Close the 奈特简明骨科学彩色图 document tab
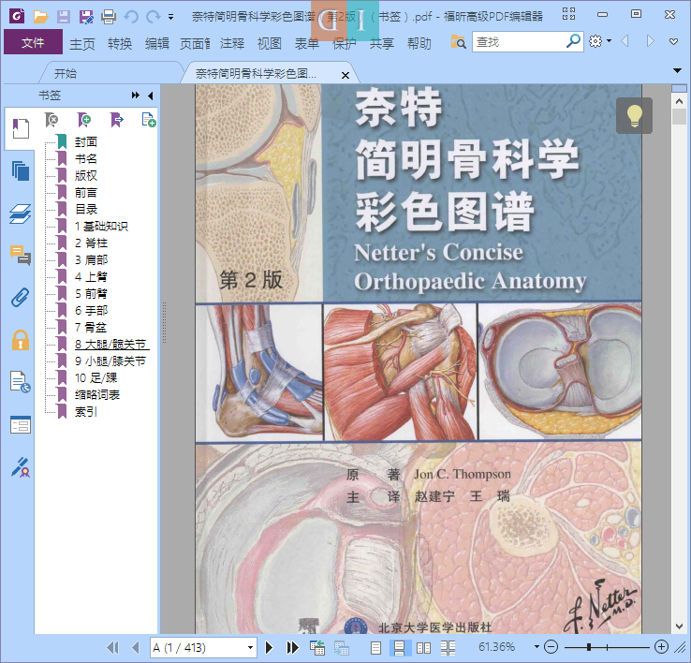 [345, 75]
